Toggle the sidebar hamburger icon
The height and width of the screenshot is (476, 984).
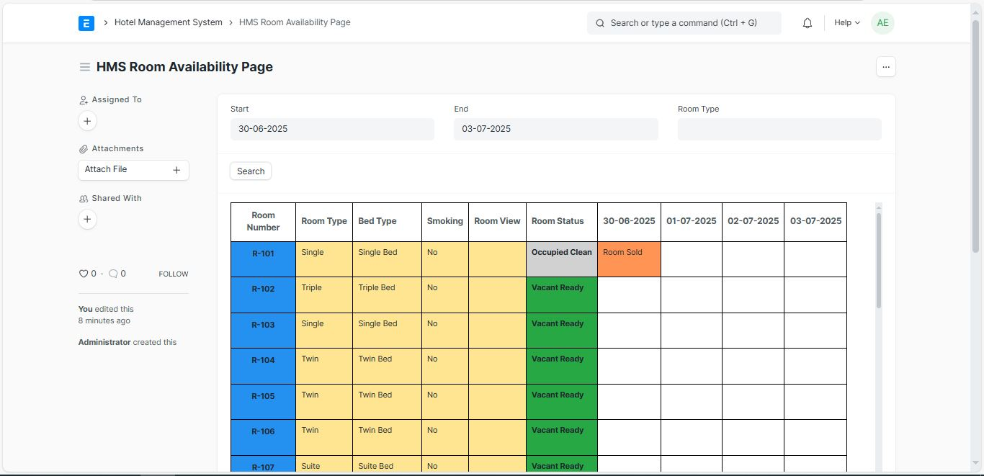tap(85, 67)
